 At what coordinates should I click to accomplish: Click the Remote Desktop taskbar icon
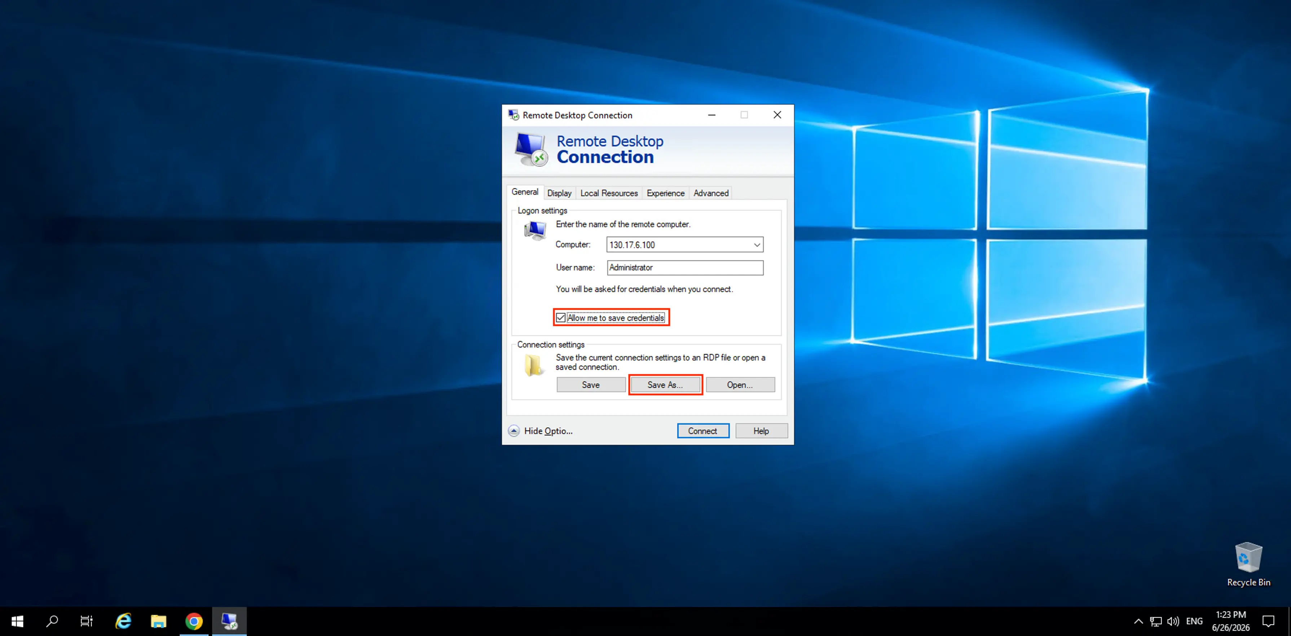point(230,622)
